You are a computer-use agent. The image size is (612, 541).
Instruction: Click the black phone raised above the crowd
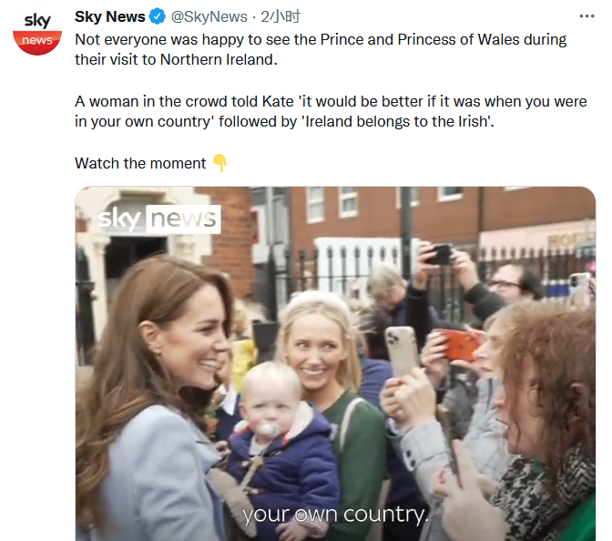(x=441, y=254)
